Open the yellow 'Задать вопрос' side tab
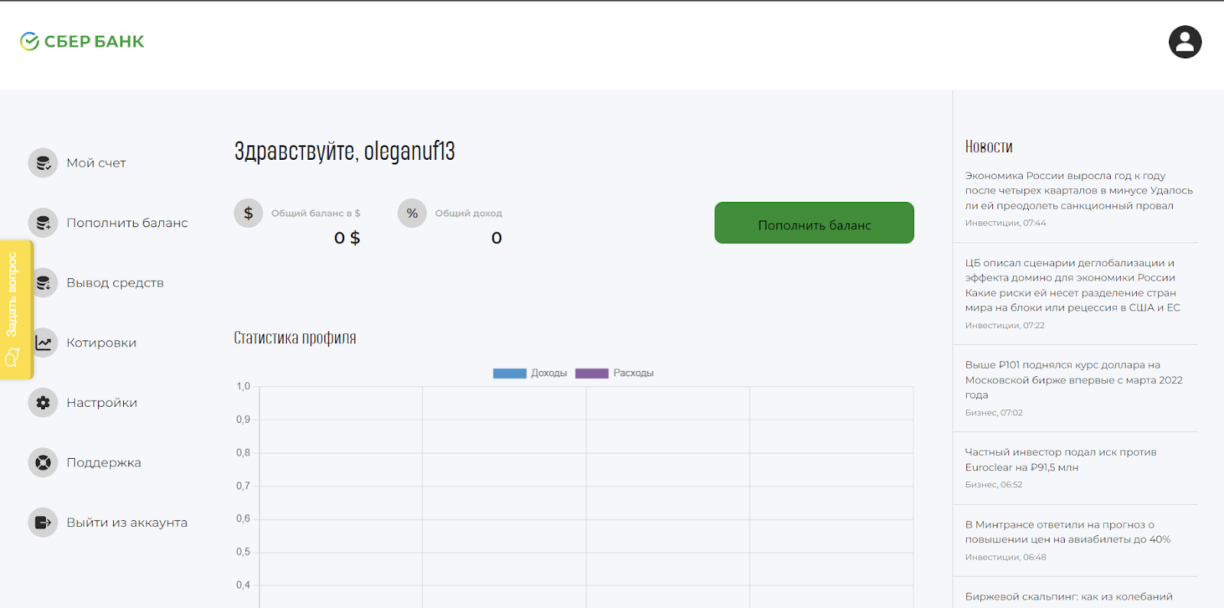Screen dimensions: 1224x608 coord(15,309)
